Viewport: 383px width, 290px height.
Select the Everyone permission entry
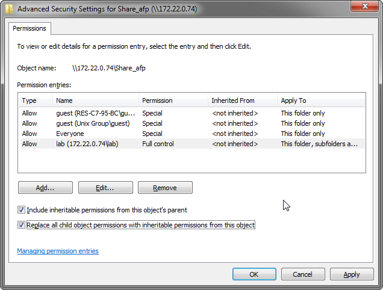191,134
